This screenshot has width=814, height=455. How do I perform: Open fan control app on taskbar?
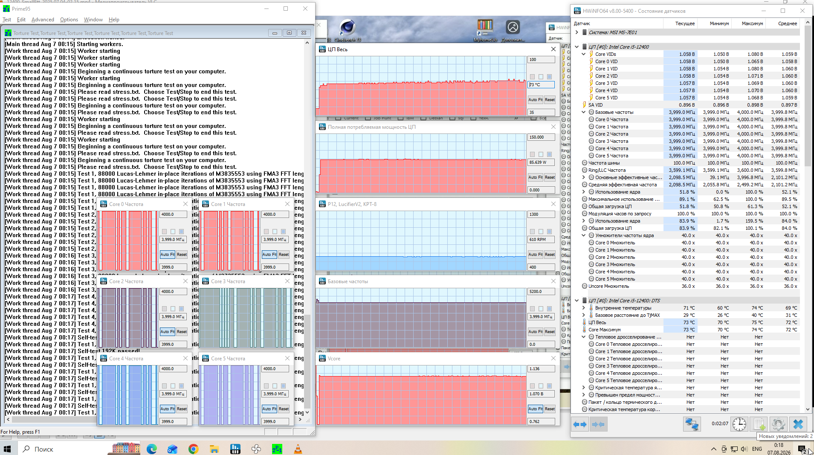click(256, 449)
